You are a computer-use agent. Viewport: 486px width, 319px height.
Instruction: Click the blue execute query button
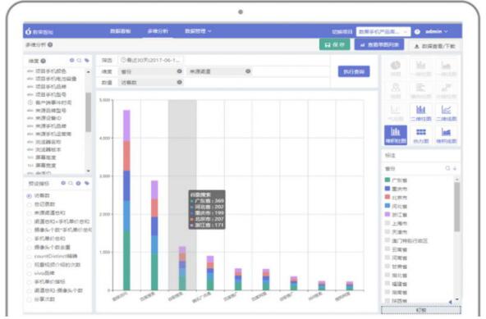pos(354,71)
